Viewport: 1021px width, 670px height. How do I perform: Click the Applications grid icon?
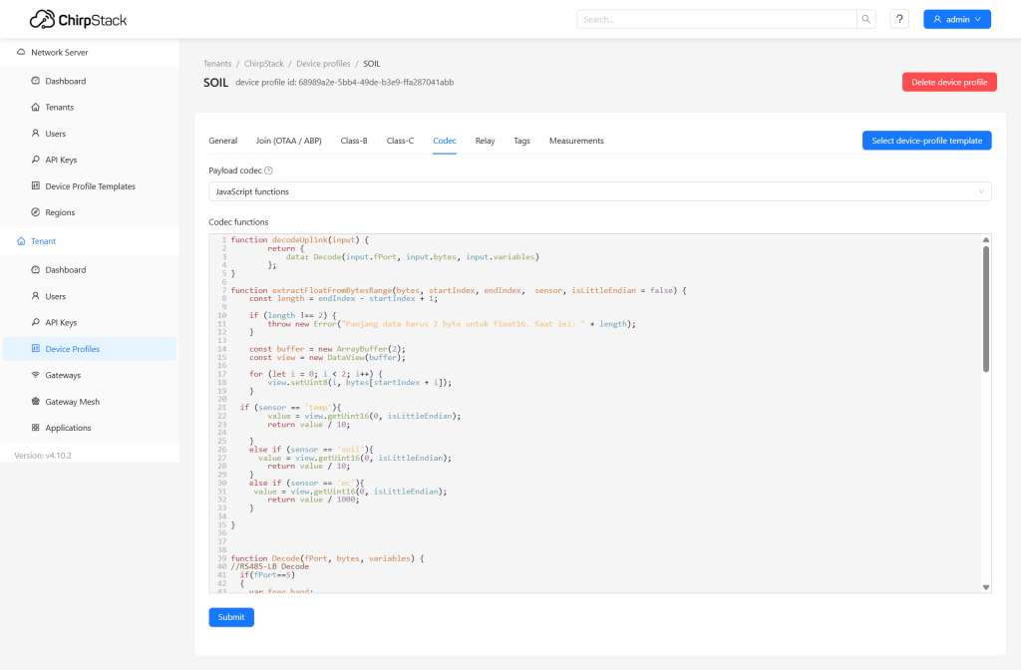[36, 428]
